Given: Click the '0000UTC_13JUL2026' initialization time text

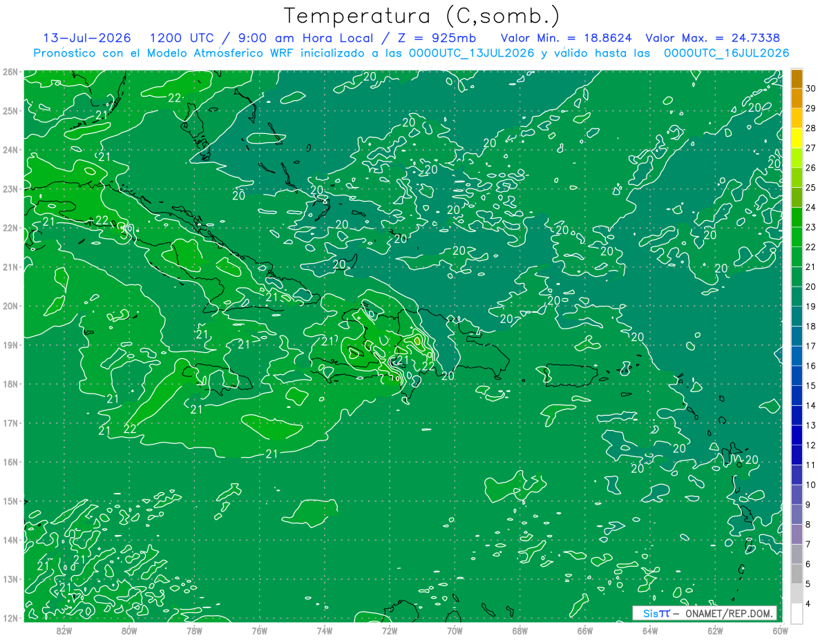Looking at the screenshot, I should [x=472, y=52].
